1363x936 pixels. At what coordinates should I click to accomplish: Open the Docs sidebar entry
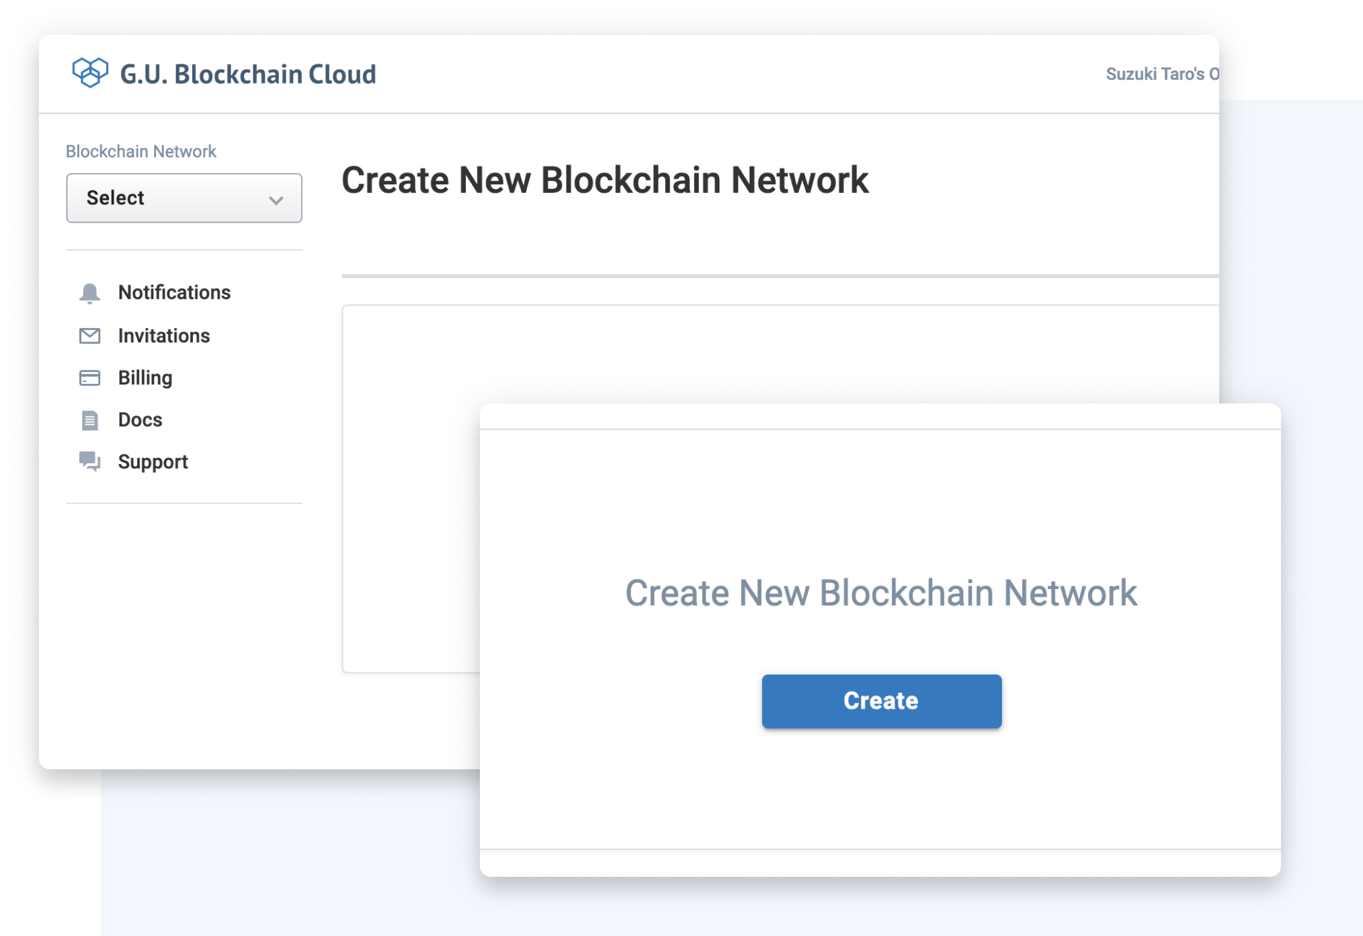(x=140, y=420)
